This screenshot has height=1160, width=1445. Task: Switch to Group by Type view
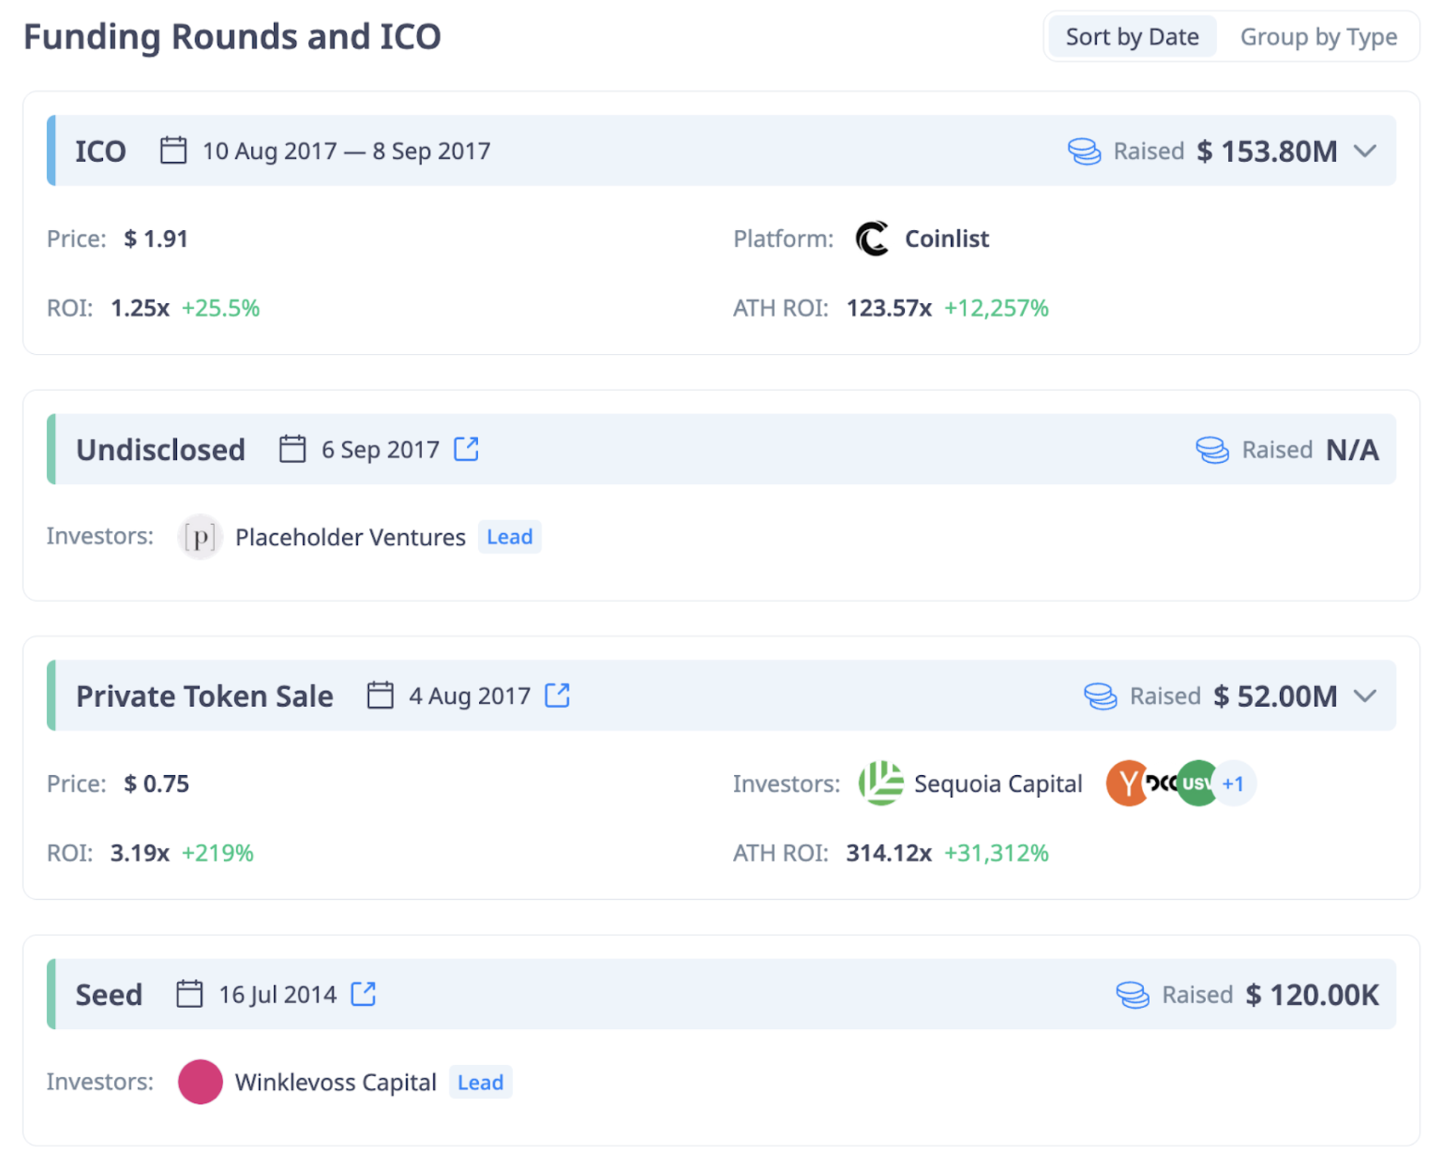click(1319, 36)
